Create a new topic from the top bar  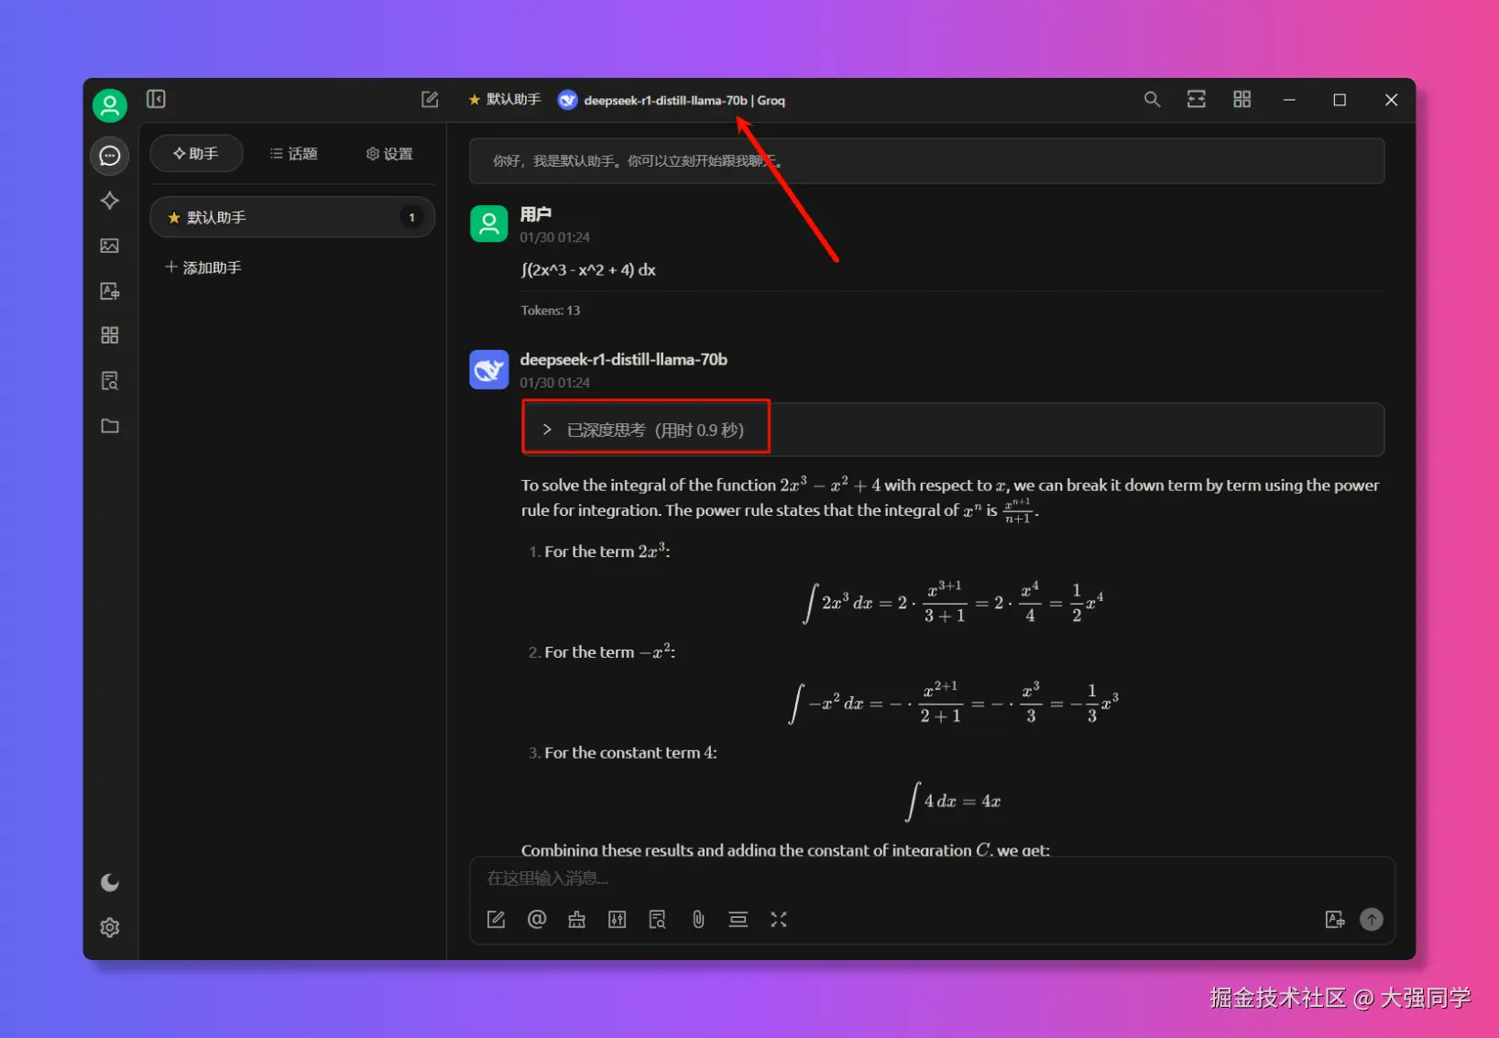430,100
